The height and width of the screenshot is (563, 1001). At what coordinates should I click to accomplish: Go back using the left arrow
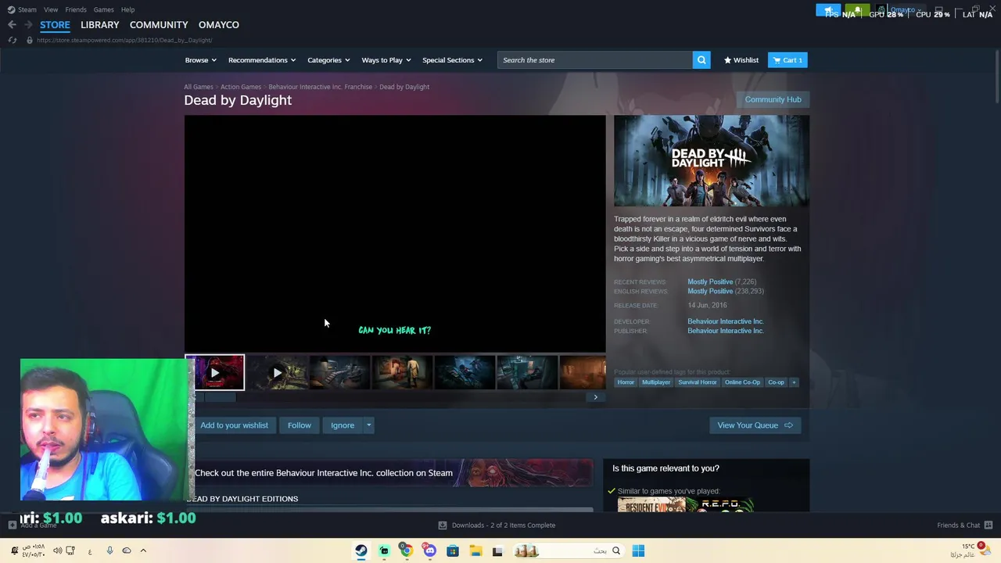point(12,25)
